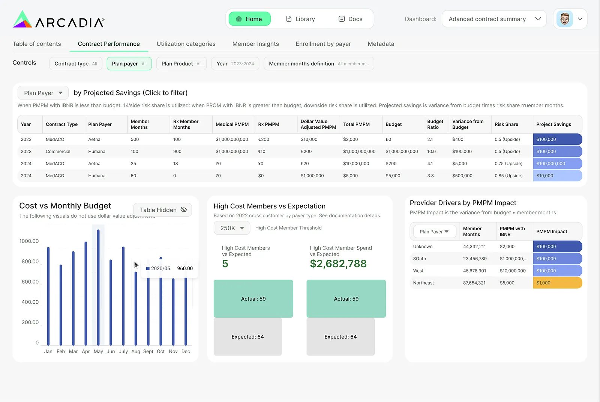Click right Expected: 64 gray block
The height and width of the screenshot is (402, 600).
340,337
